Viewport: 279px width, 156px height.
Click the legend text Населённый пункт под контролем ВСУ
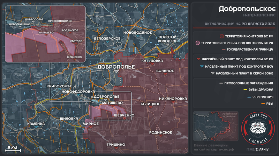(239, 67)
